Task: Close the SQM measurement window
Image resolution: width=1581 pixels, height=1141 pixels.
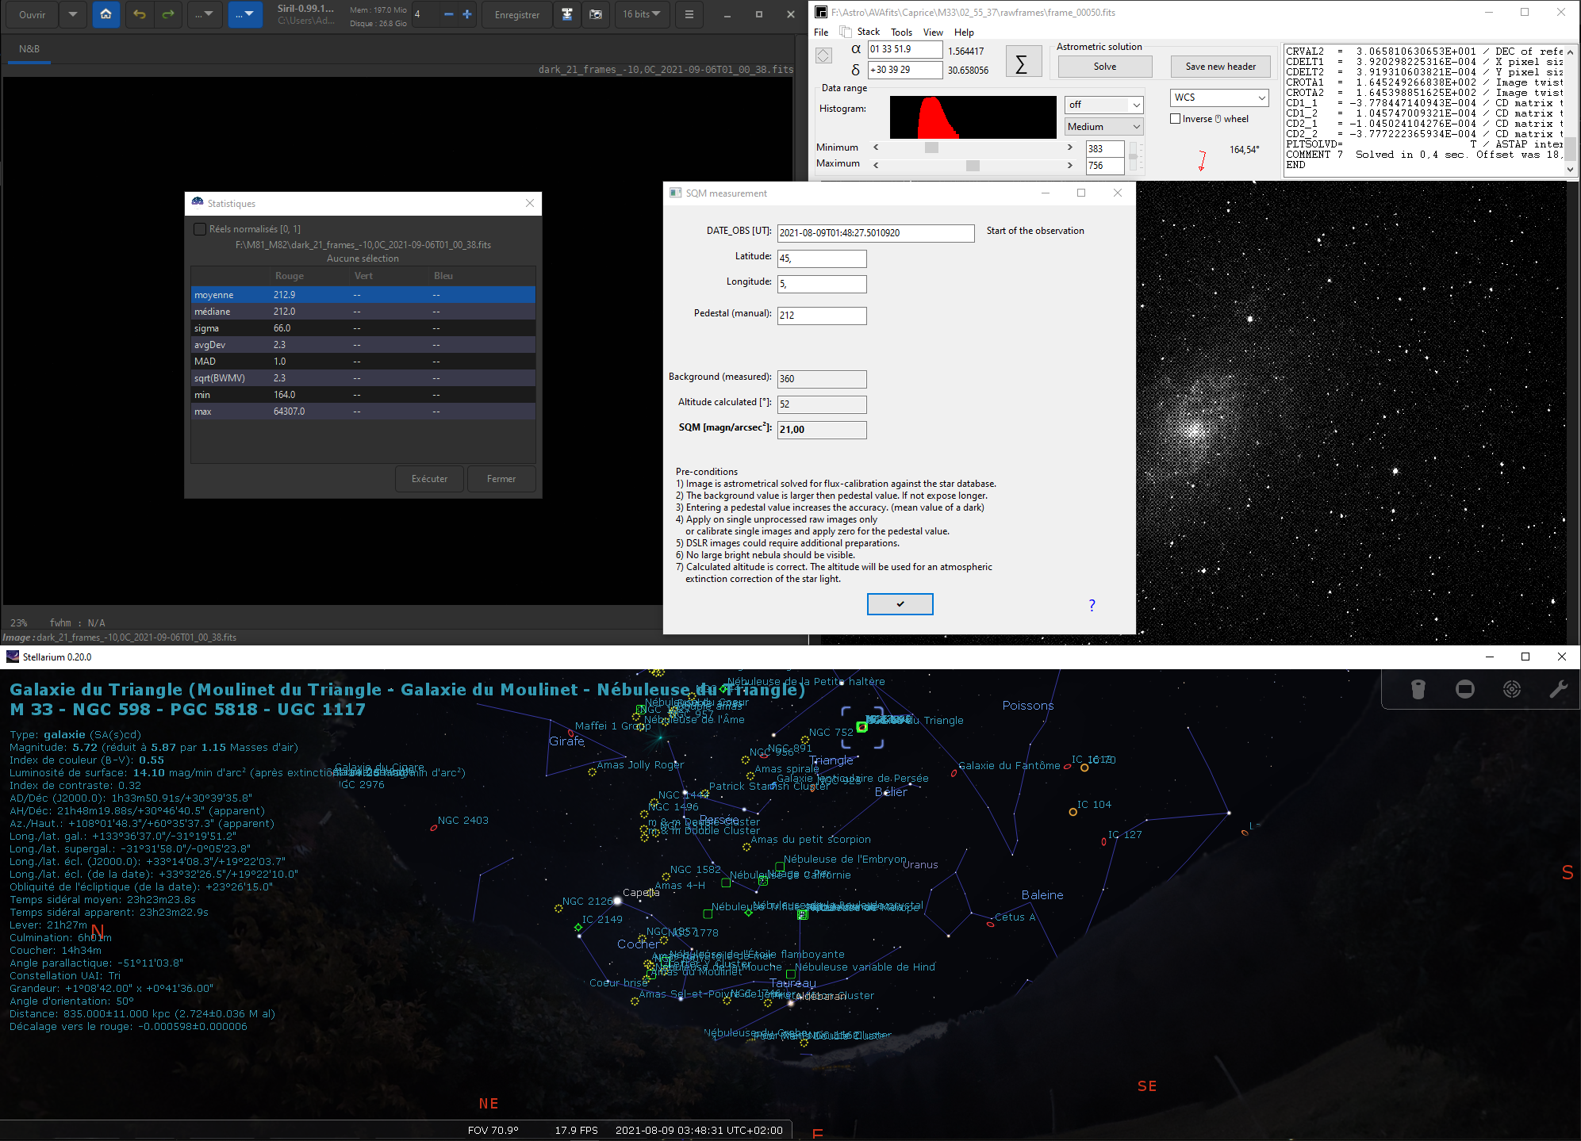Action: (x=1118, y=193)
